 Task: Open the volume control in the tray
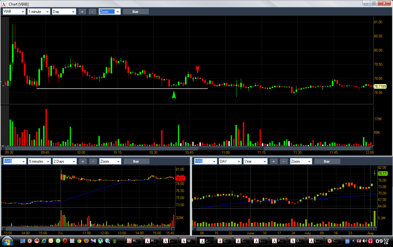point(364,241)
